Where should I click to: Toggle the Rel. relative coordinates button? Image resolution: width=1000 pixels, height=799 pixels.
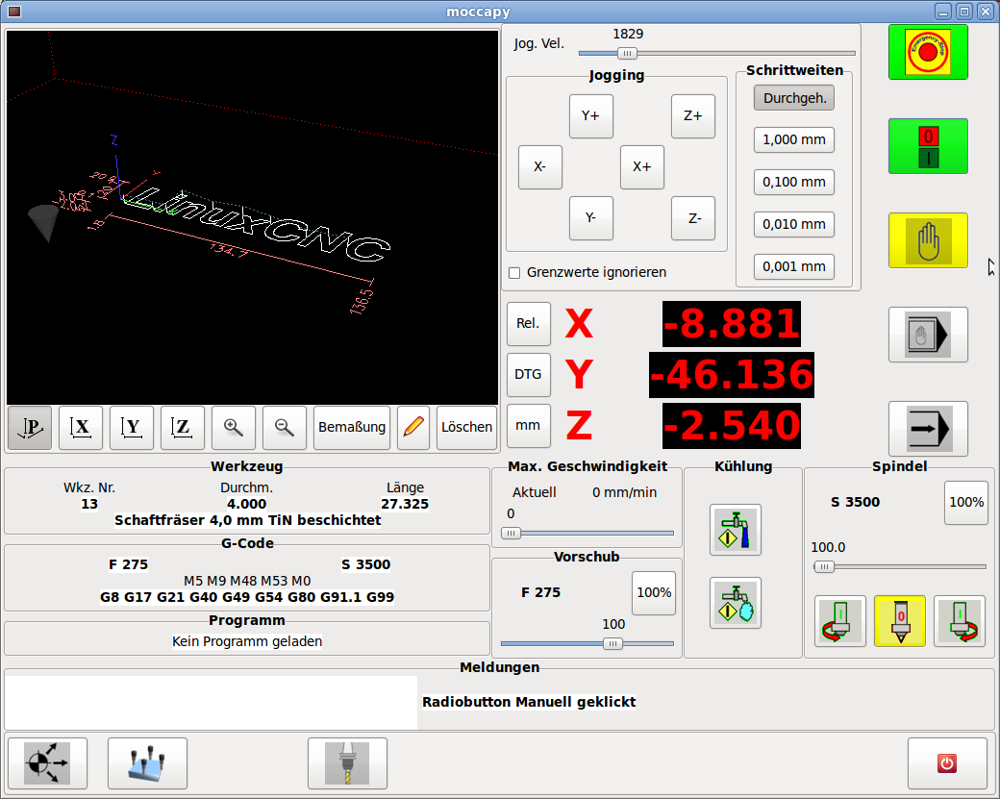pos(529,324)
